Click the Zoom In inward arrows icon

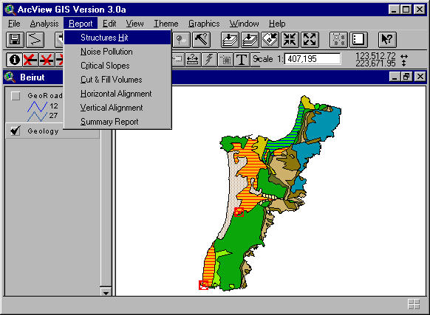point(290,40)
